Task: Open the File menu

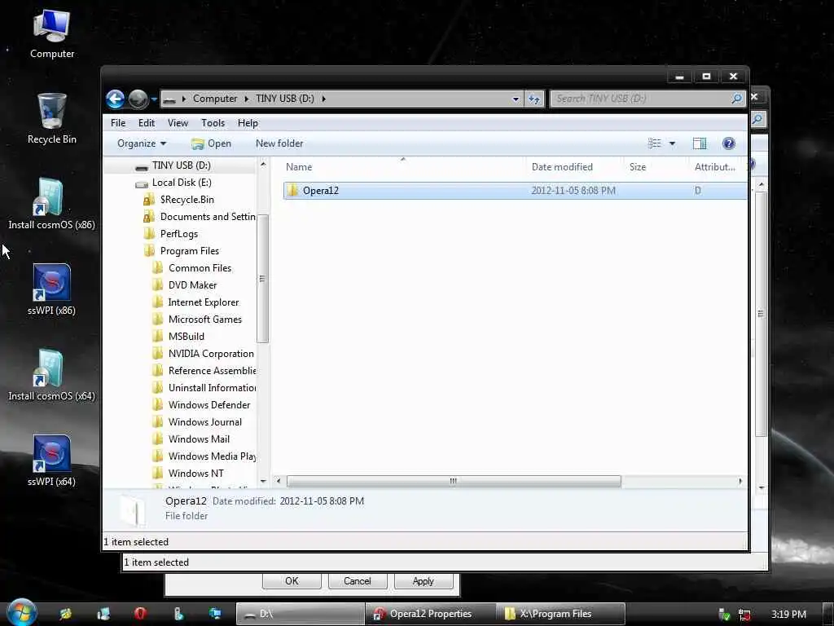Action: (x=118, y=123)
